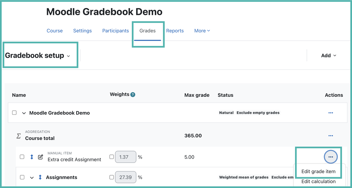
Task: Select the move arrow icon for Extra credit Assignment
Action: tap(31, 157)
